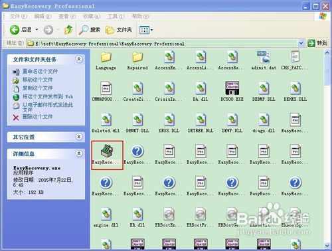Open the Repaired folder

point(137,57)
